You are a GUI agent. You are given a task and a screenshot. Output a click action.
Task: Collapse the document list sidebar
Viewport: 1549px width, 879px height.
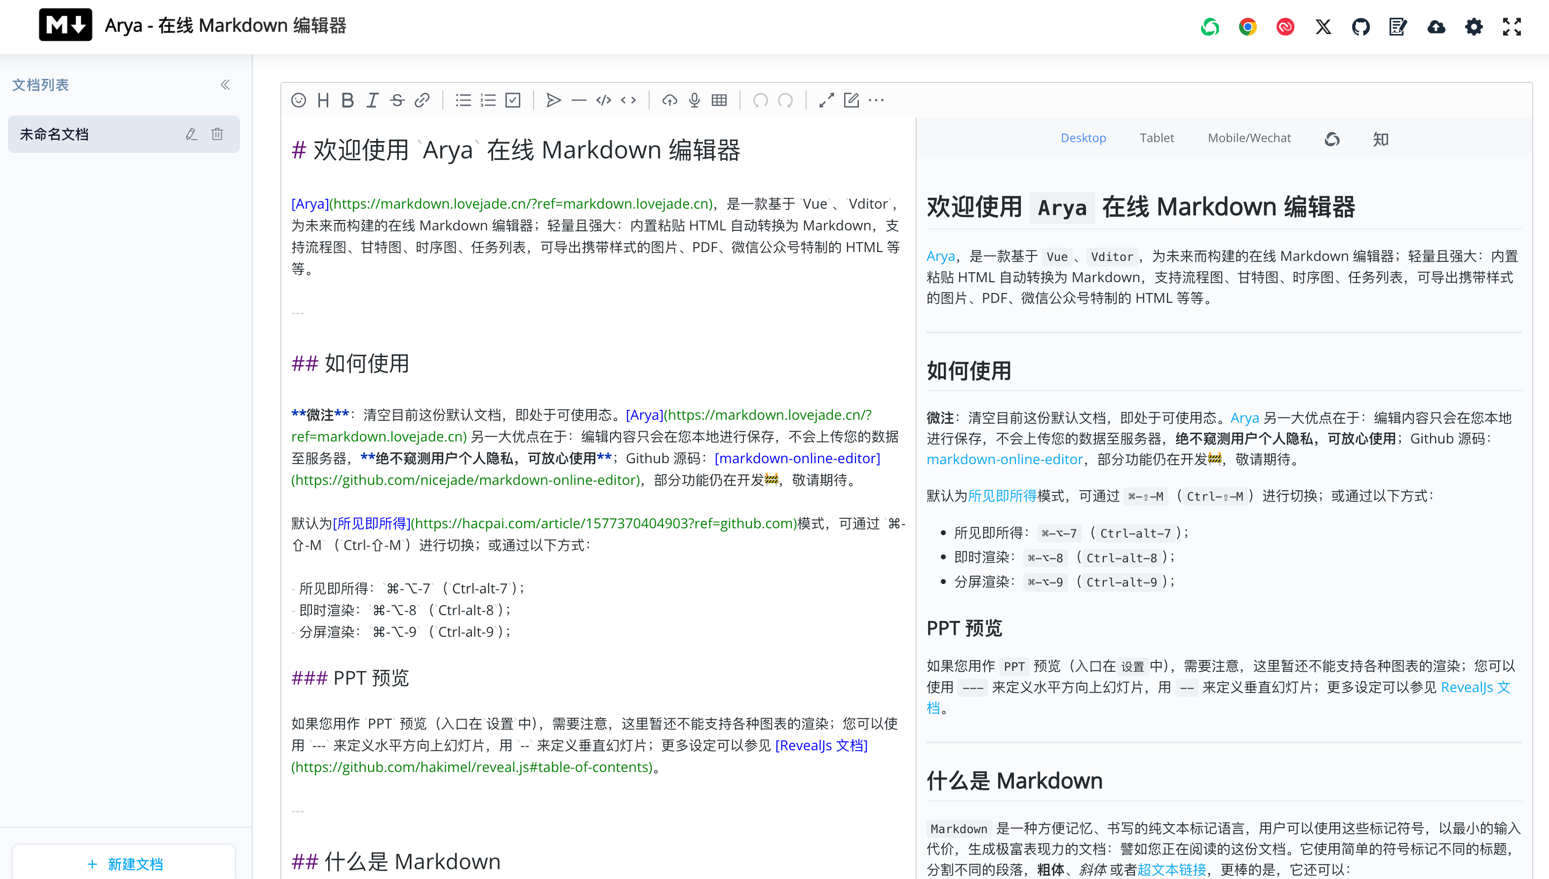226,84
